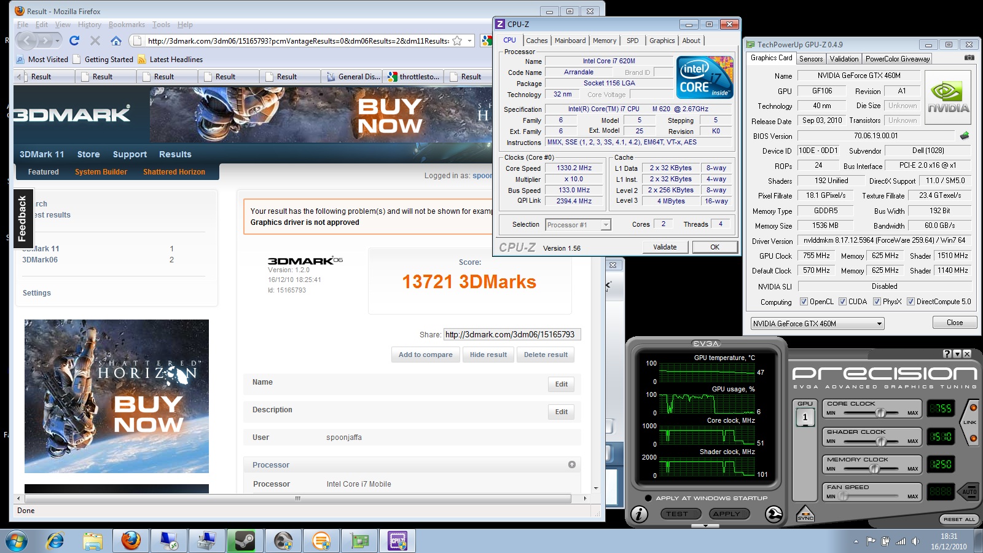Click the volume icon in system tray
This screenshot has height=553, width=983.
pyautogui.click(x=915, y=541)
